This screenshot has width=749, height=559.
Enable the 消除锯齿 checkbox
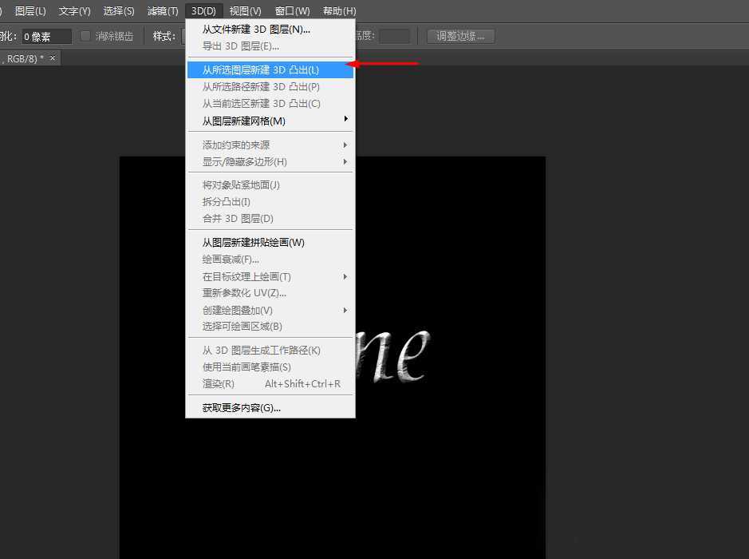(x=85, y=35)
